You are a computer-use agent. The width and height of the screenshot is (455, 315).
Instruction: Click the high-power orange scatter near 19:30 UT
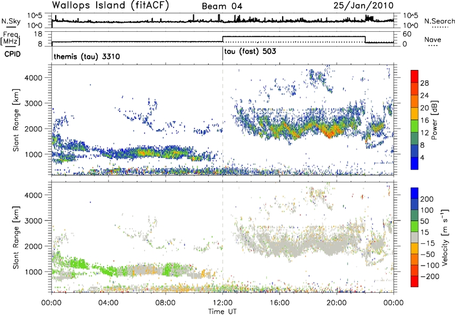331,132
